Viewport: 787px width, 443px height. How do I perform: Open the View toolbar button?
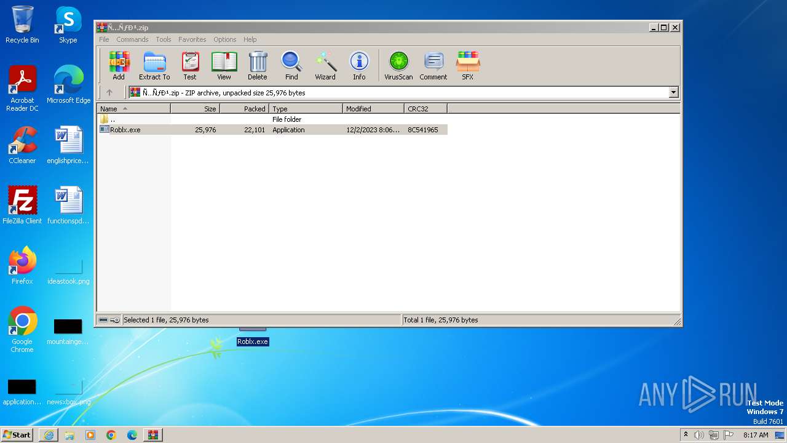(224, 66)
